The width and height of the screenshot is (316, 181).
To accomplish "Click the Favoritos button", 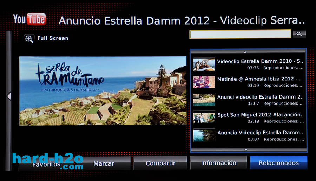I will pyautogui.click(x=46, y=164).
